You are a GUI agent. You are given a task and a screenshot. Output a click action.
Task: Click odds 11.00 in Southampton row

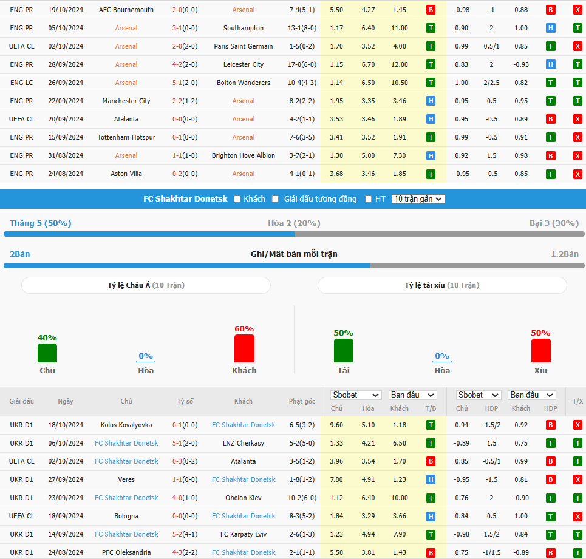pos(400,28)
